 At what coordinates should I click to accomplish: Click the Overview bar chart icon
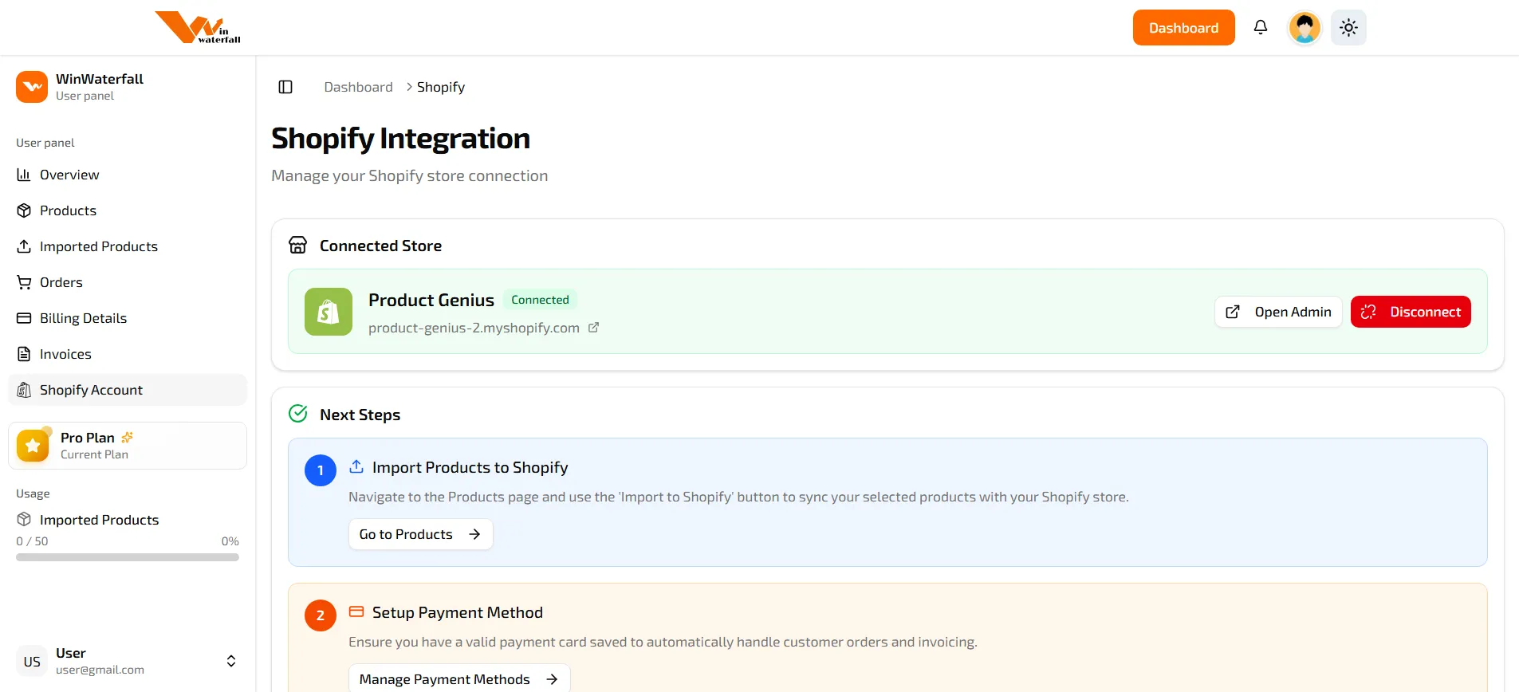coord(24,175)
